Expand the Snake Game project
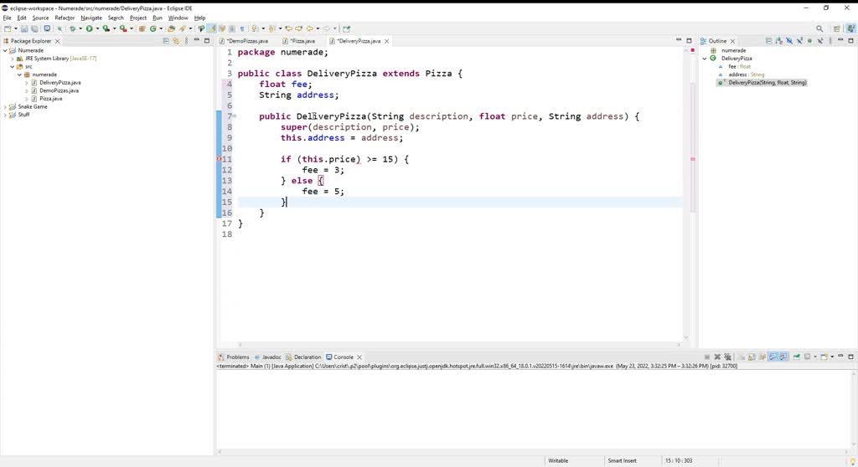Viewport: 858px width, 467px height. 5,107
